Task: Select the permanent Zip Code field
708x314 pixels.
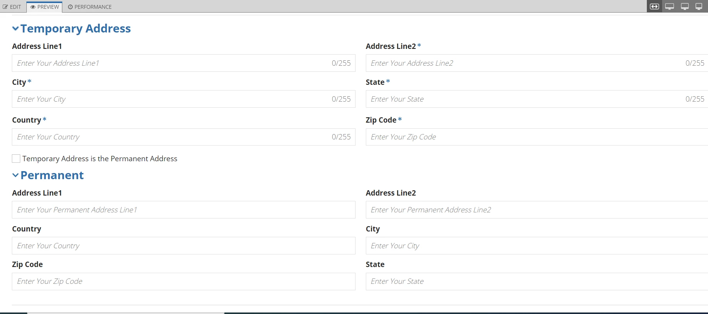Action: click(183, 282)
